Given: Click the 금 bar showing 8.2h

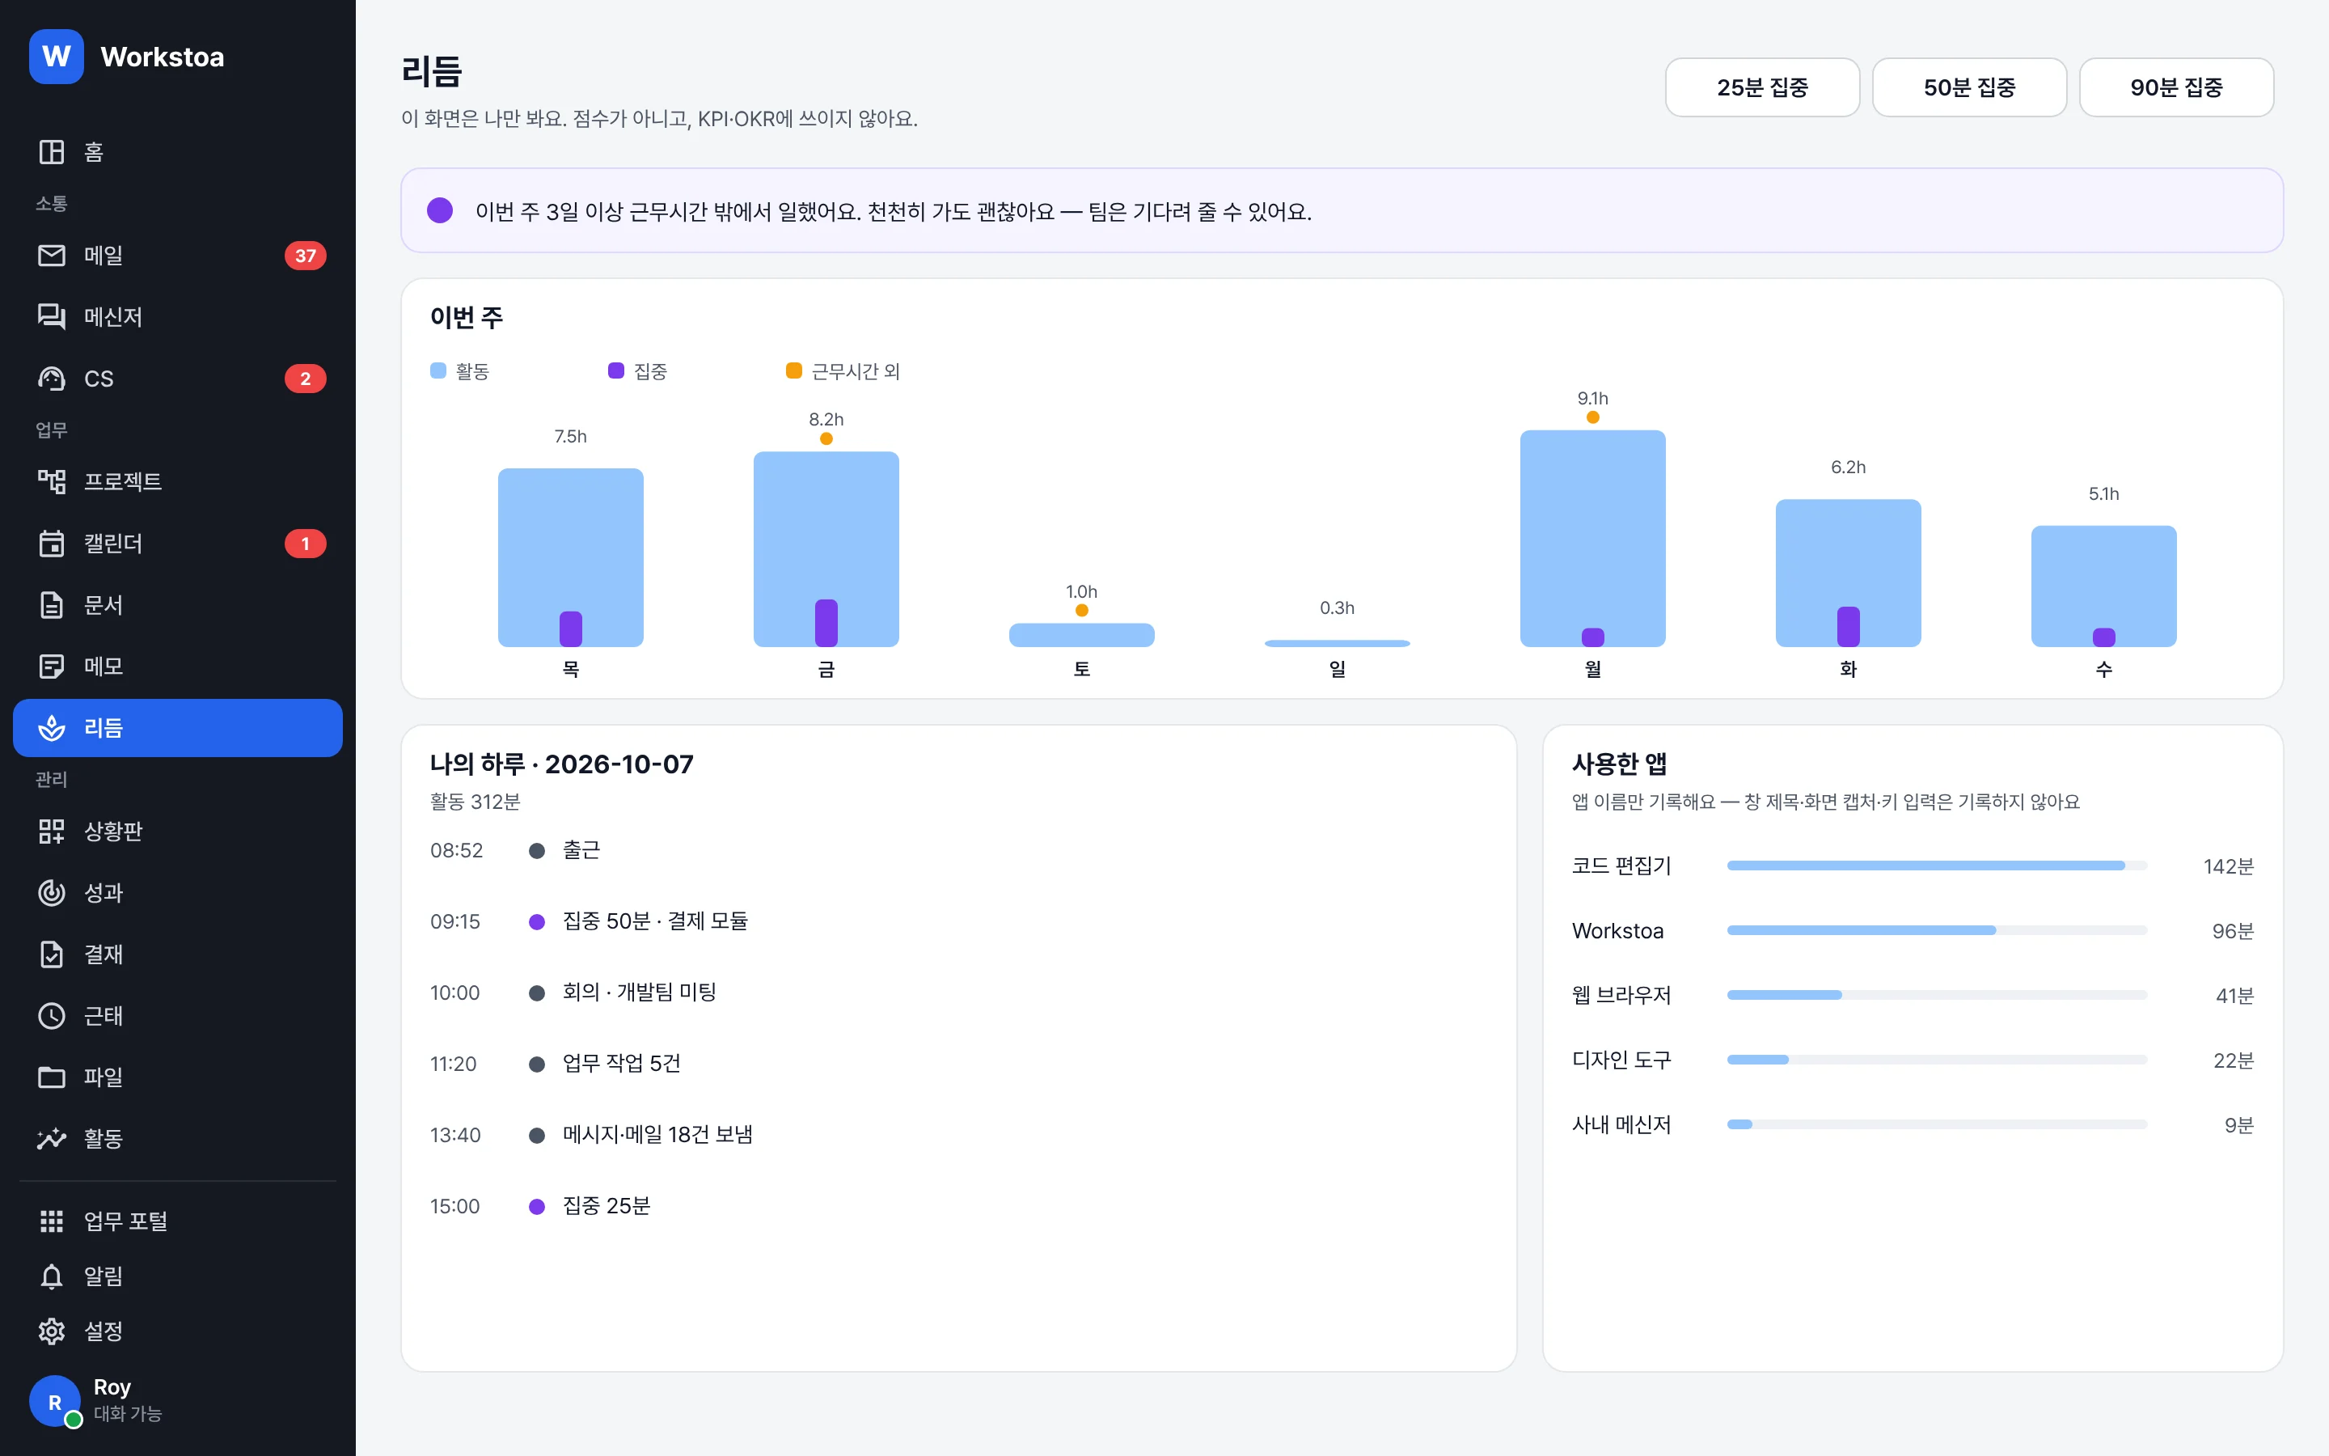Looking at the screenshot, I should (x=826, y=549).
